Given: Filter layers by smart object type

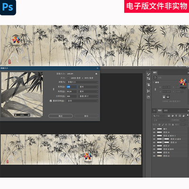Looking at the screenshot, I should (184, 116).
